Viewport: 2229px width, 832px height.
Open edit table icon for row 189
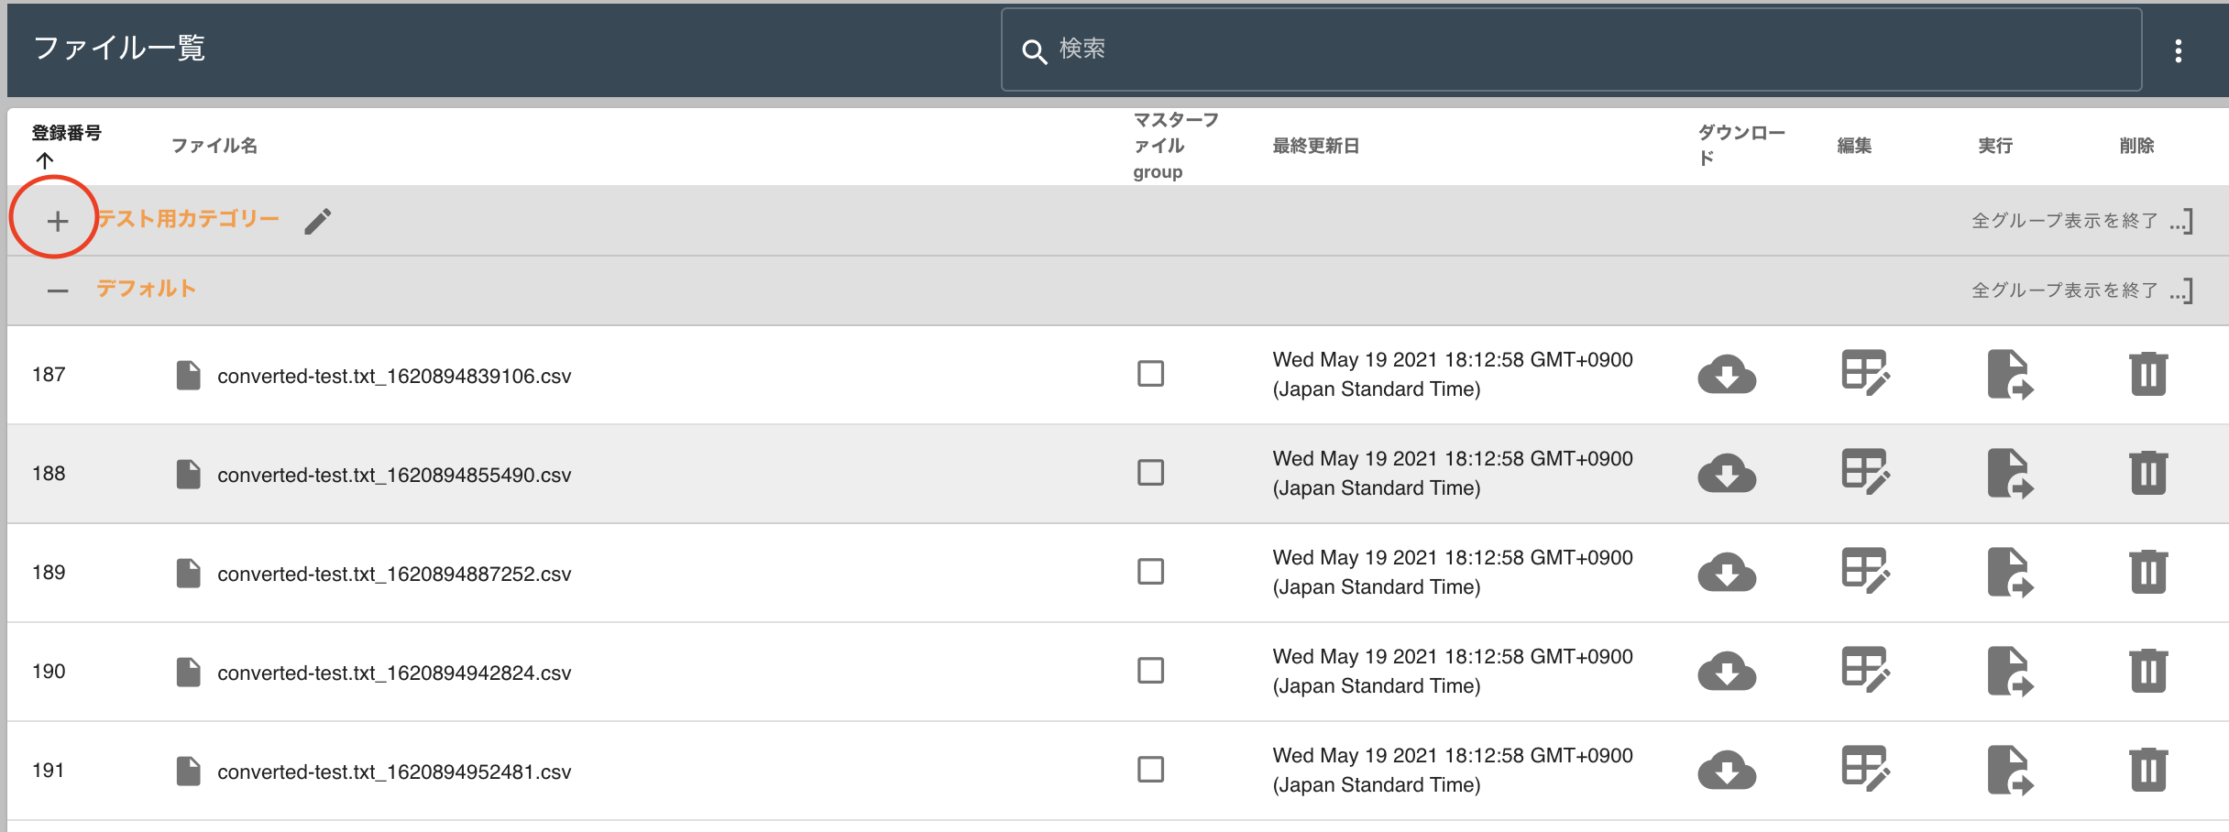click(1865, 571)
